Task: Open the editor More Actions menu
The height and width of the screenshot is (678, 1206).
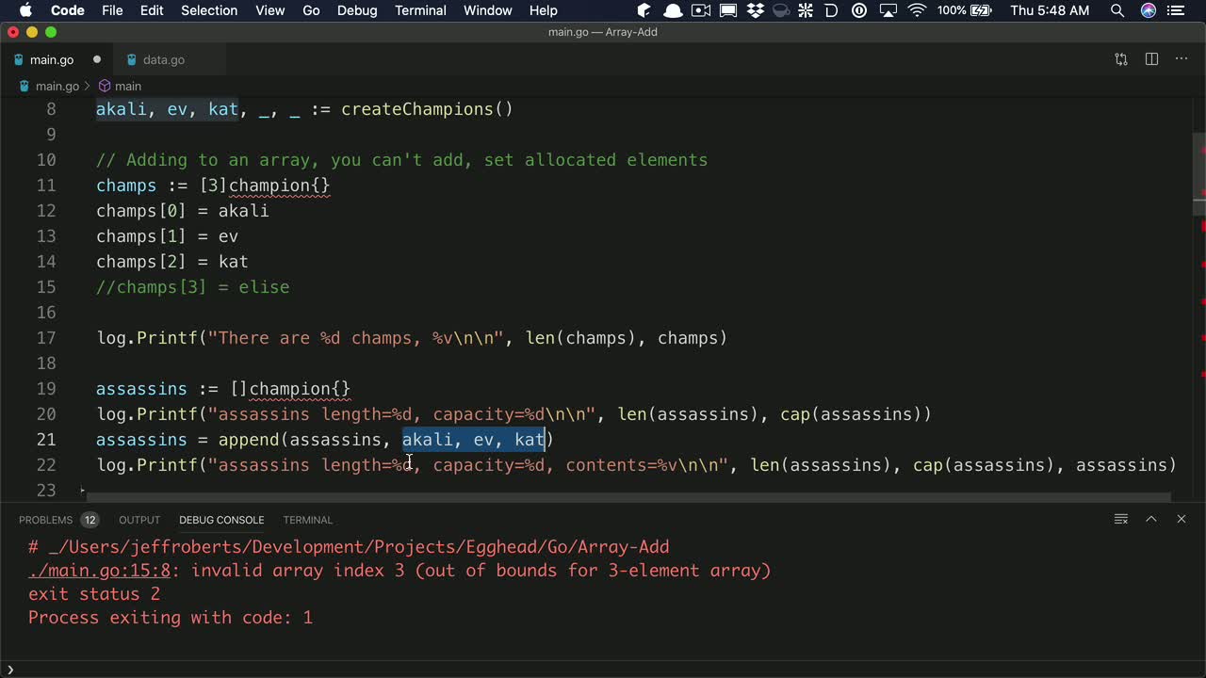Action: 1182,58
